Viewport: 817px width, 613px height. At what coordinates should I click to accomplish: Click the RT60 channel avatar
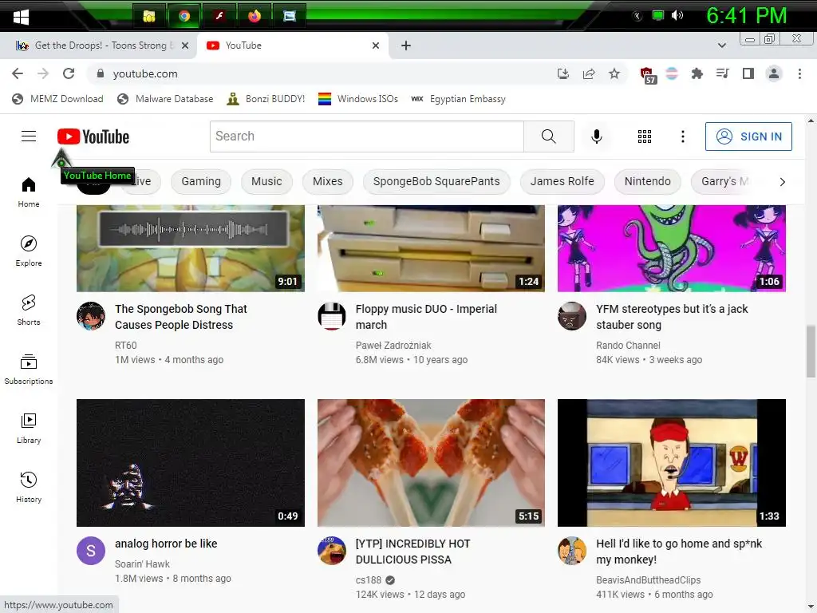(91, 316)
